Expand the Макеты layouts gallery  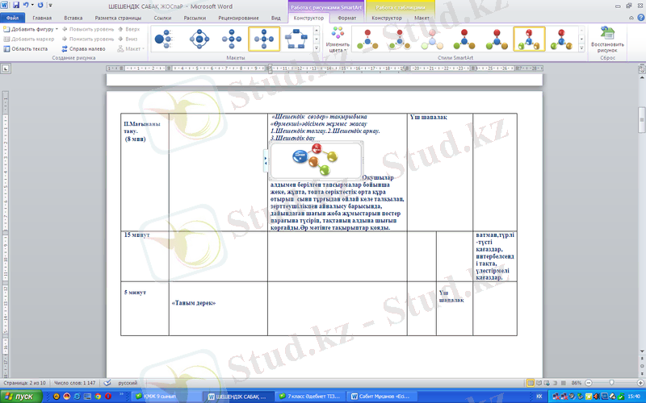[x=317, y=48]
